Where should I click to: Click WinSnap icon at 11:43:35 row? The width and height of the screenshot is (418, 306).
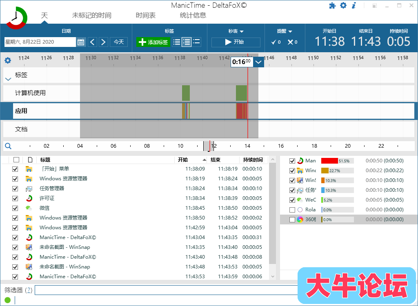pos(29,247)
